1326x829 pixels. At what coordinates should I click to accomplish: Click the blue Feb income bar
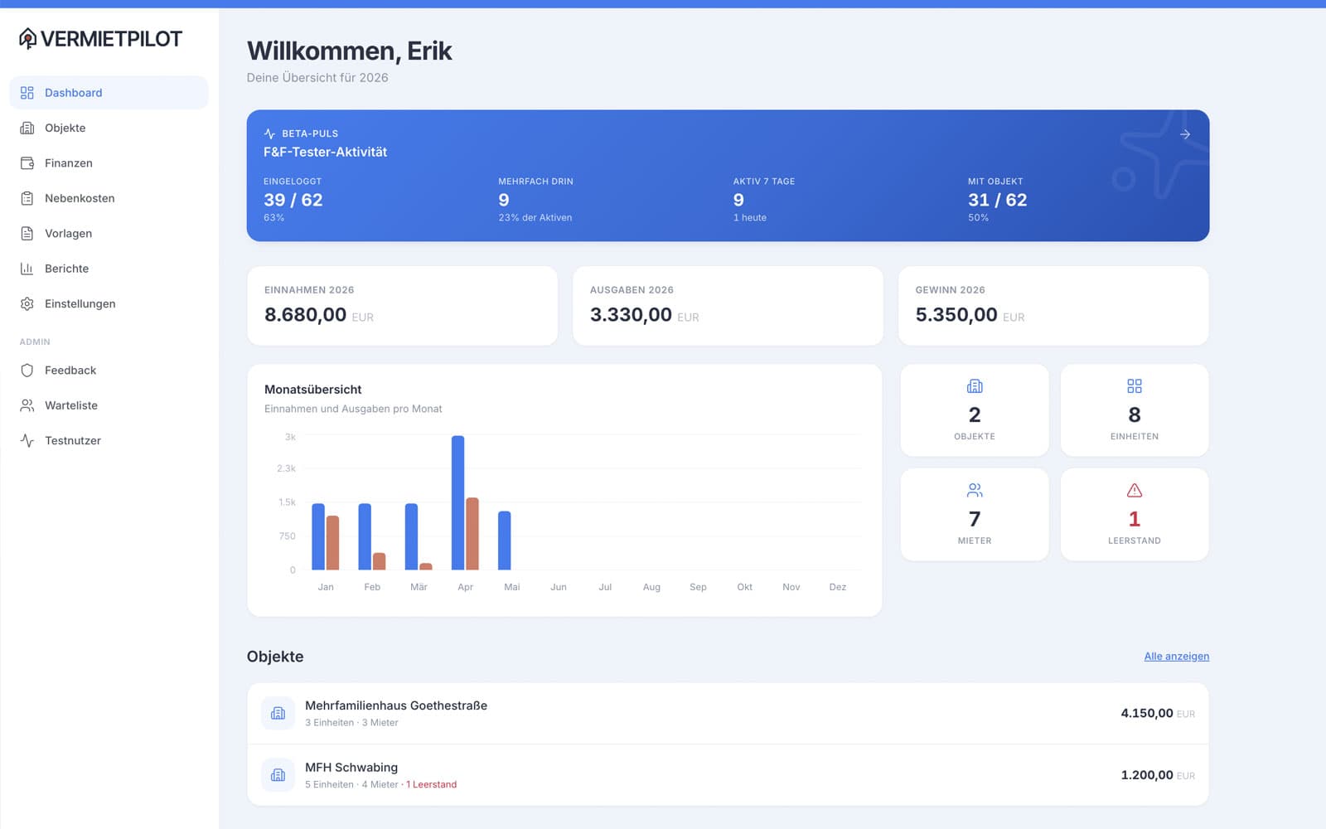tap(365, 536)
